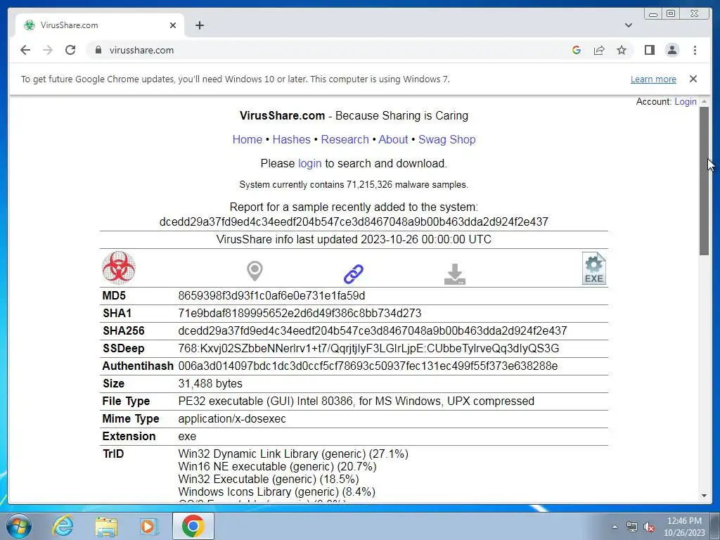Open a new tab with the plus button

pos(199,25)
